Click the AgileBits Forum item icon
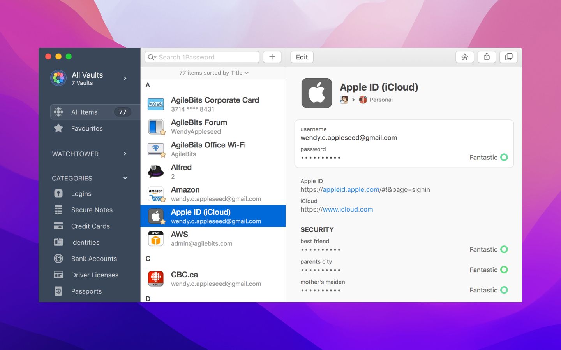The image size is (561, 350). (156, 127)
